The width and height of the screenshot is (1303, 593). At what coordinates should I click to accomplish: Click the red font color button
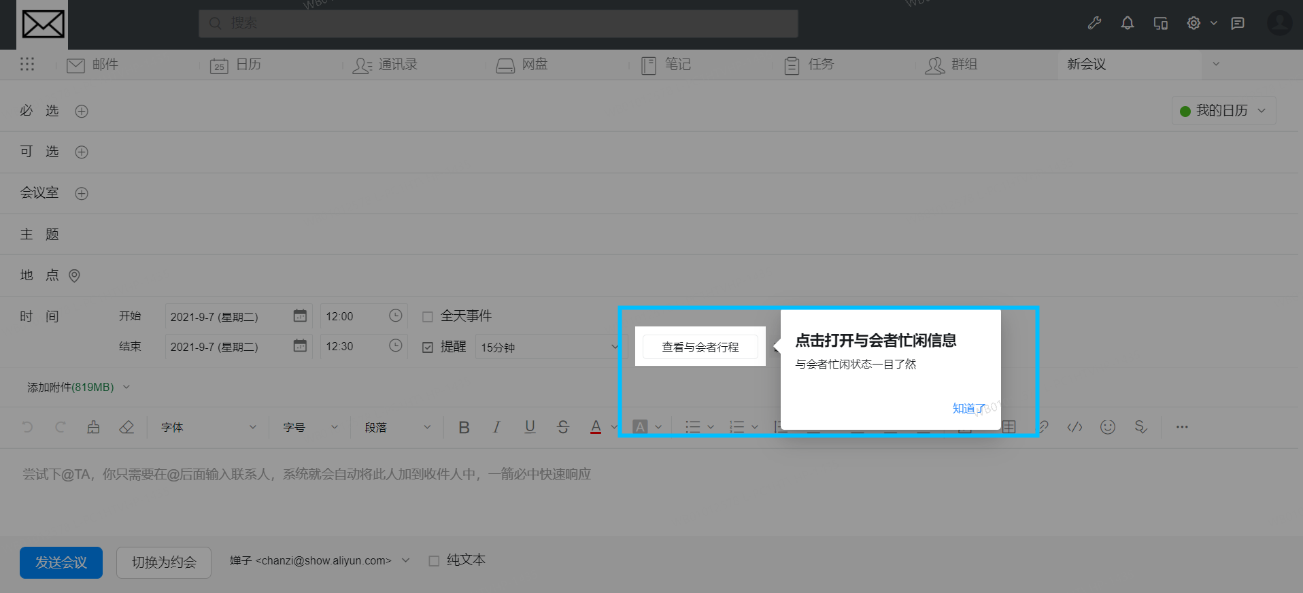[x=596, y=427]
